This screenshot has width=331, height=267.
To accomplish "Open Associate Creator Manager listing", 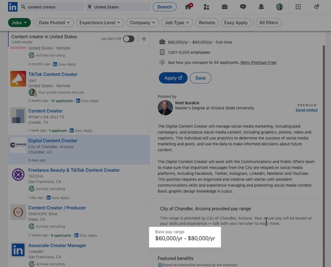I will tap(57, 246).
